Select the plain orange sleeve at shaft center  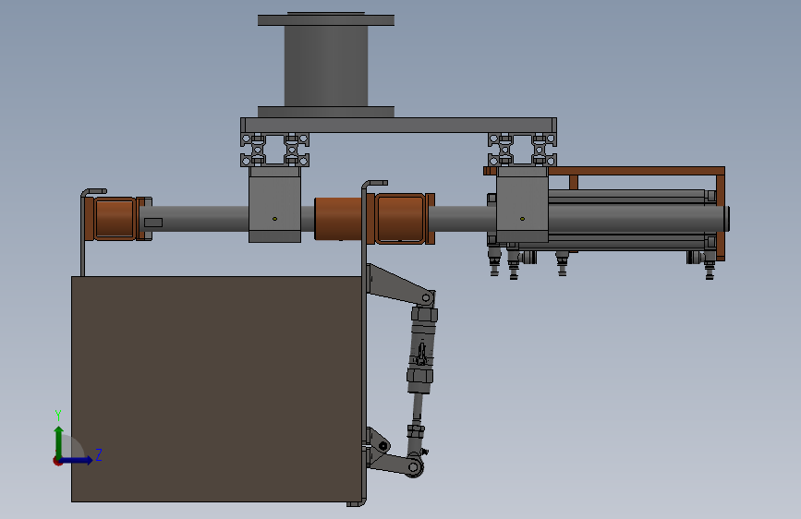(339, 219)
